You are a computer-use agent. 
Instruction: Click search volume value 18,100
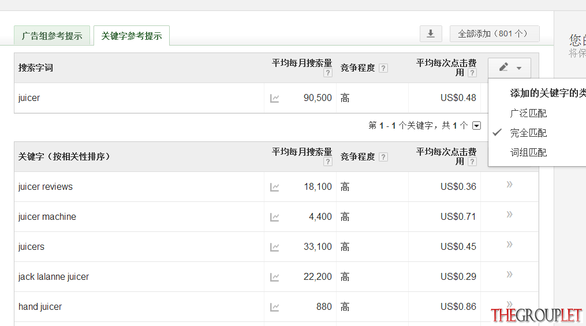click(x=318, y=187)
